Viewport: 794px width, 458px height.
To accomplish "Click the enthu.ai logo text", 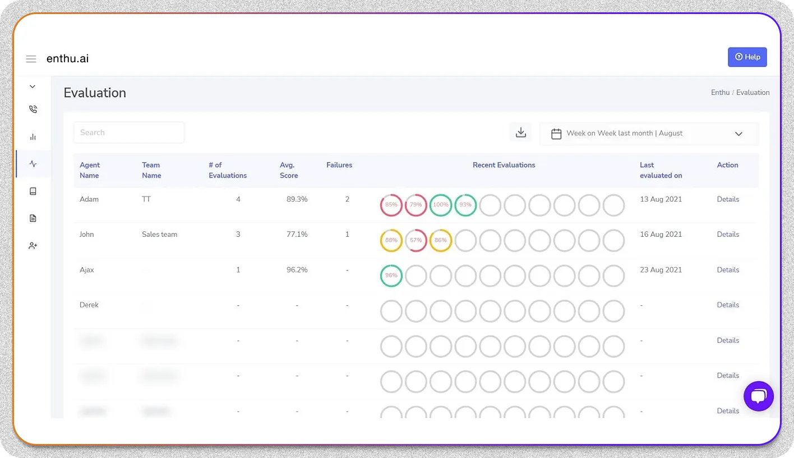I will [68, 58].
